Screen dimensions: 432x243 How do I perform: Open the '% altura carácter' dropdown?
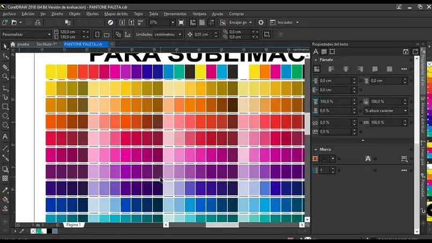[x=405, y=111]
